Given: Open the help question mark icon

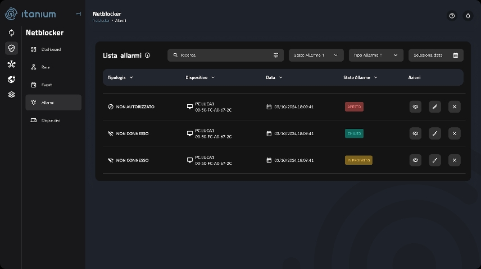Looking at the screenshot, I should click(452, 16).
